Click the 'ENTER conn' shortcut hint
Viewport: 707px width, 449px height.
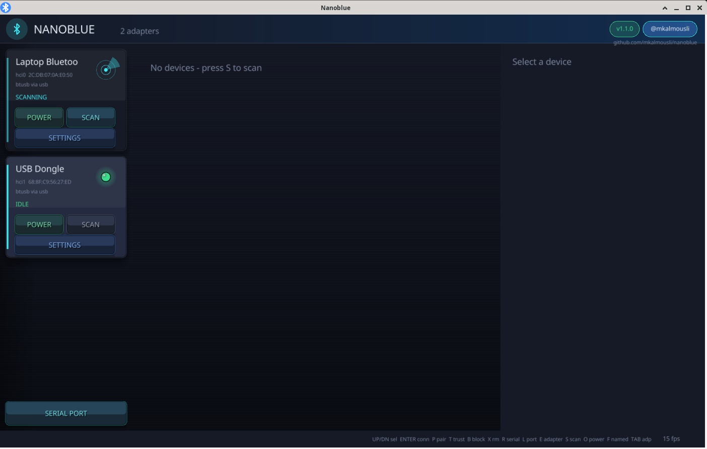(414, 439)
